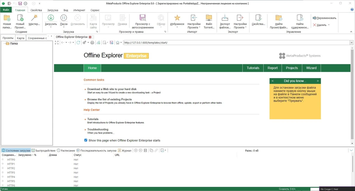Click Download a Web site link
This screenshot has width=355, height=191.
[112, 89]
